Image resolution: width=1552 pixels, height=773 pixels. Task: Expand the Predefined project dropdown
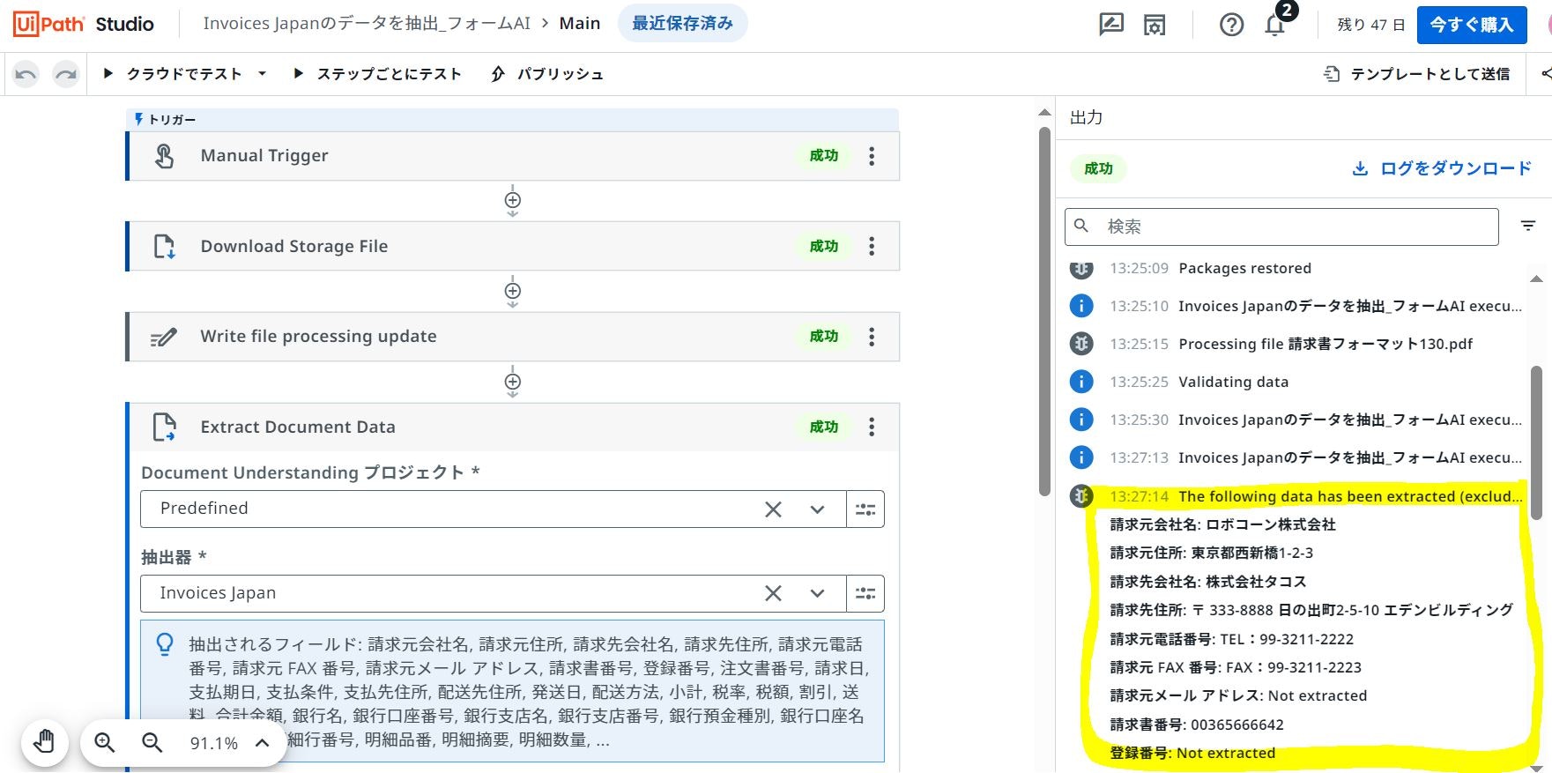tap(817, 509)
